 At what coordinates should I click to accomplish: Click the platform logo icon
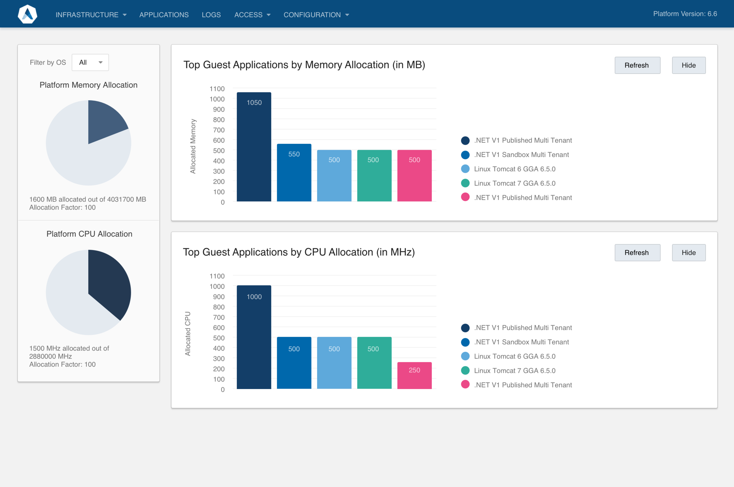point(27,14)
